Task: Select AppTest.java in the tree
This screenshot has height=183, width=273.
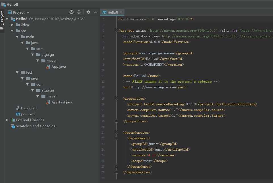Action: coord(62,102)
